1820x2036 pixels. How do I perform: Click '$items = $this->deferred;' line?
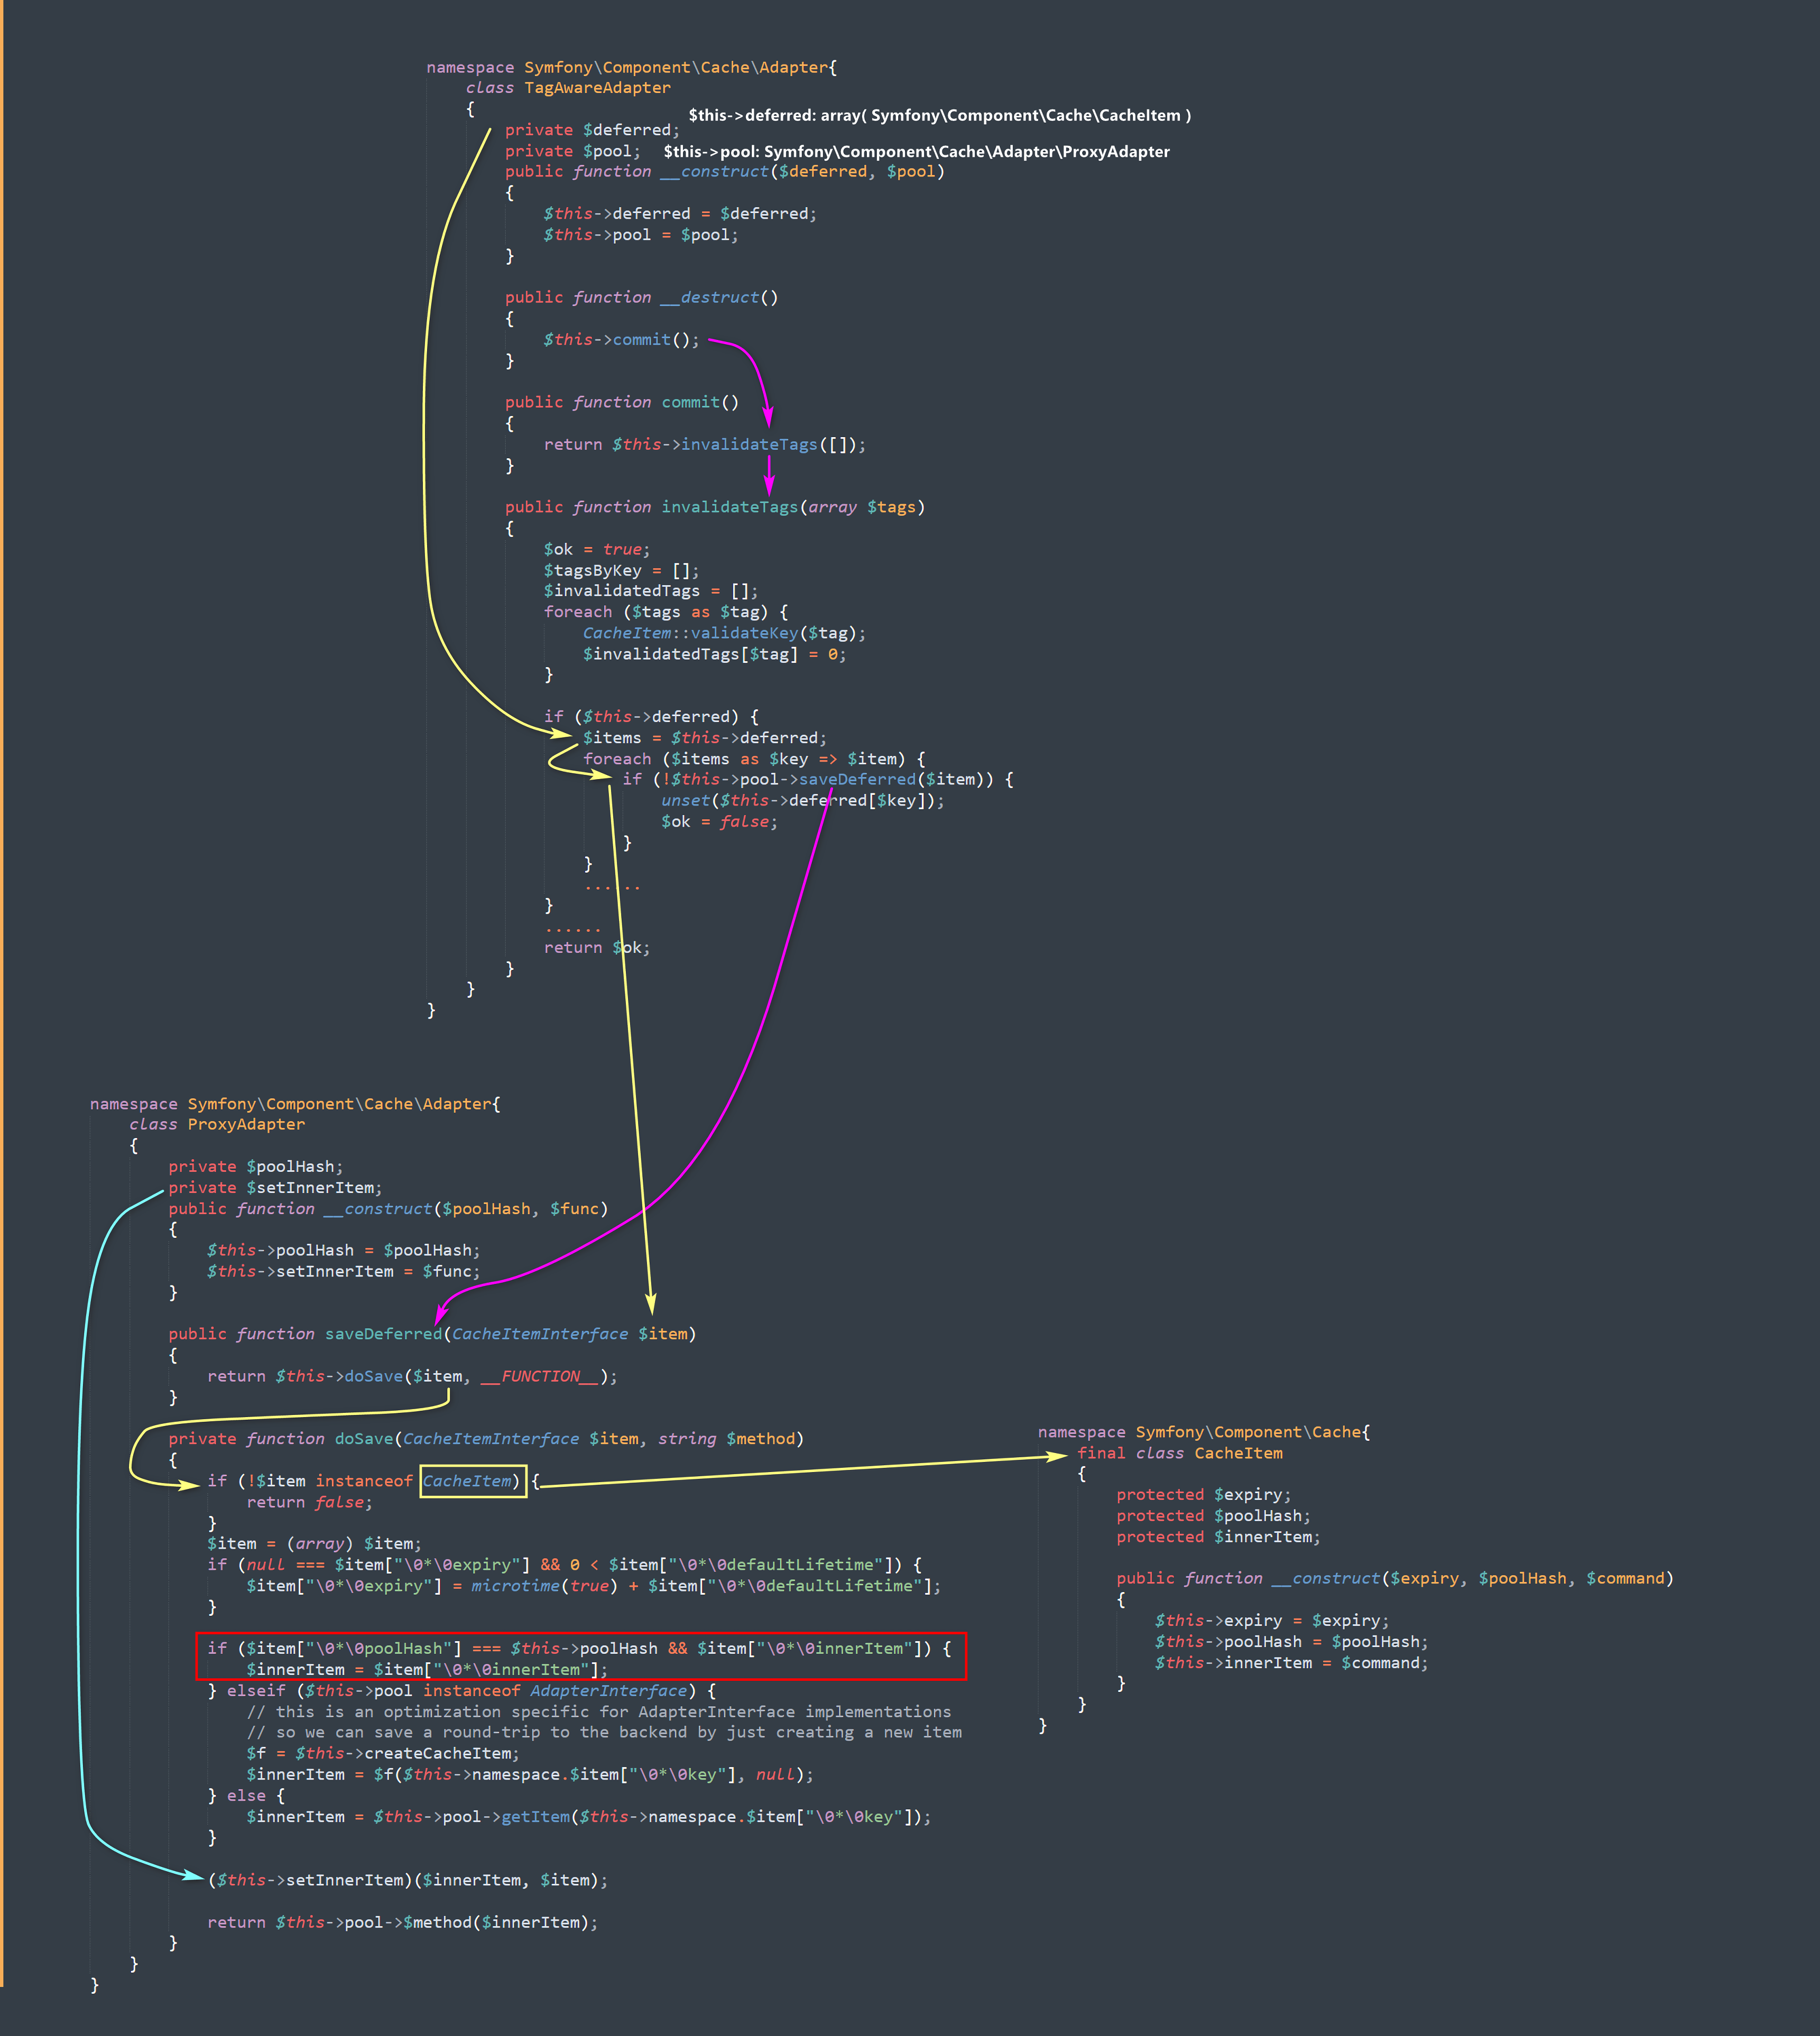[705, 738]
